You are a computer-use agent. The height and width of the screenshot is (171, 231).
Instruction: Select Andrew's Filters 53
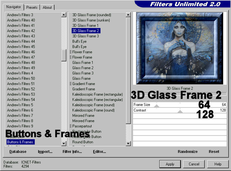(x=21, y=94)
